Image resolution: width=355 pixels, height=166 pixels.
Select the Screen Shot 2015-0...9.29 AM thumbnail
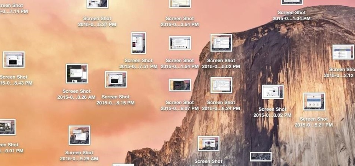click(79, 135)
